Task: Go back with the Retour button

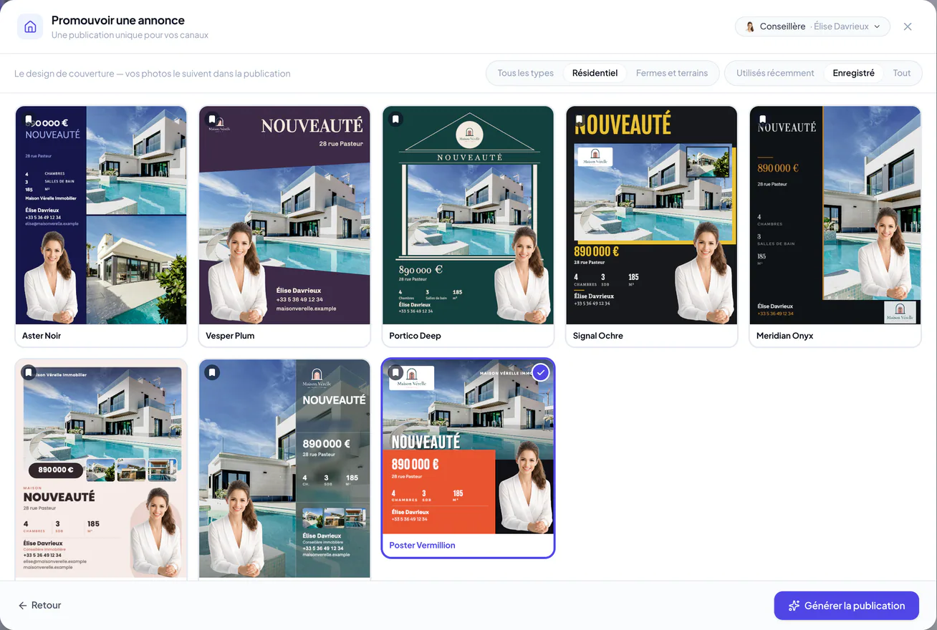Action: point(40,606)
